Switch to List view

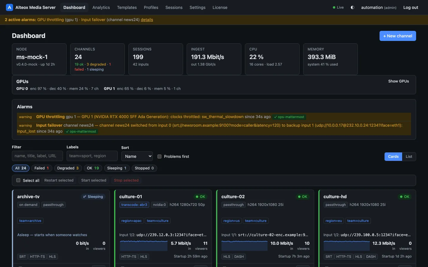click(409, 156)
